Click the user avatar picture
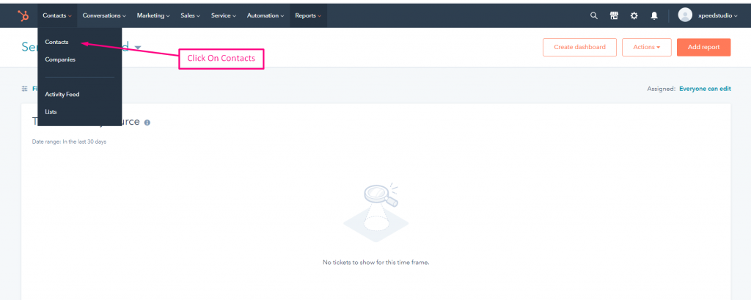The width and height of the screenshot is (751, 300). [686, 15]
